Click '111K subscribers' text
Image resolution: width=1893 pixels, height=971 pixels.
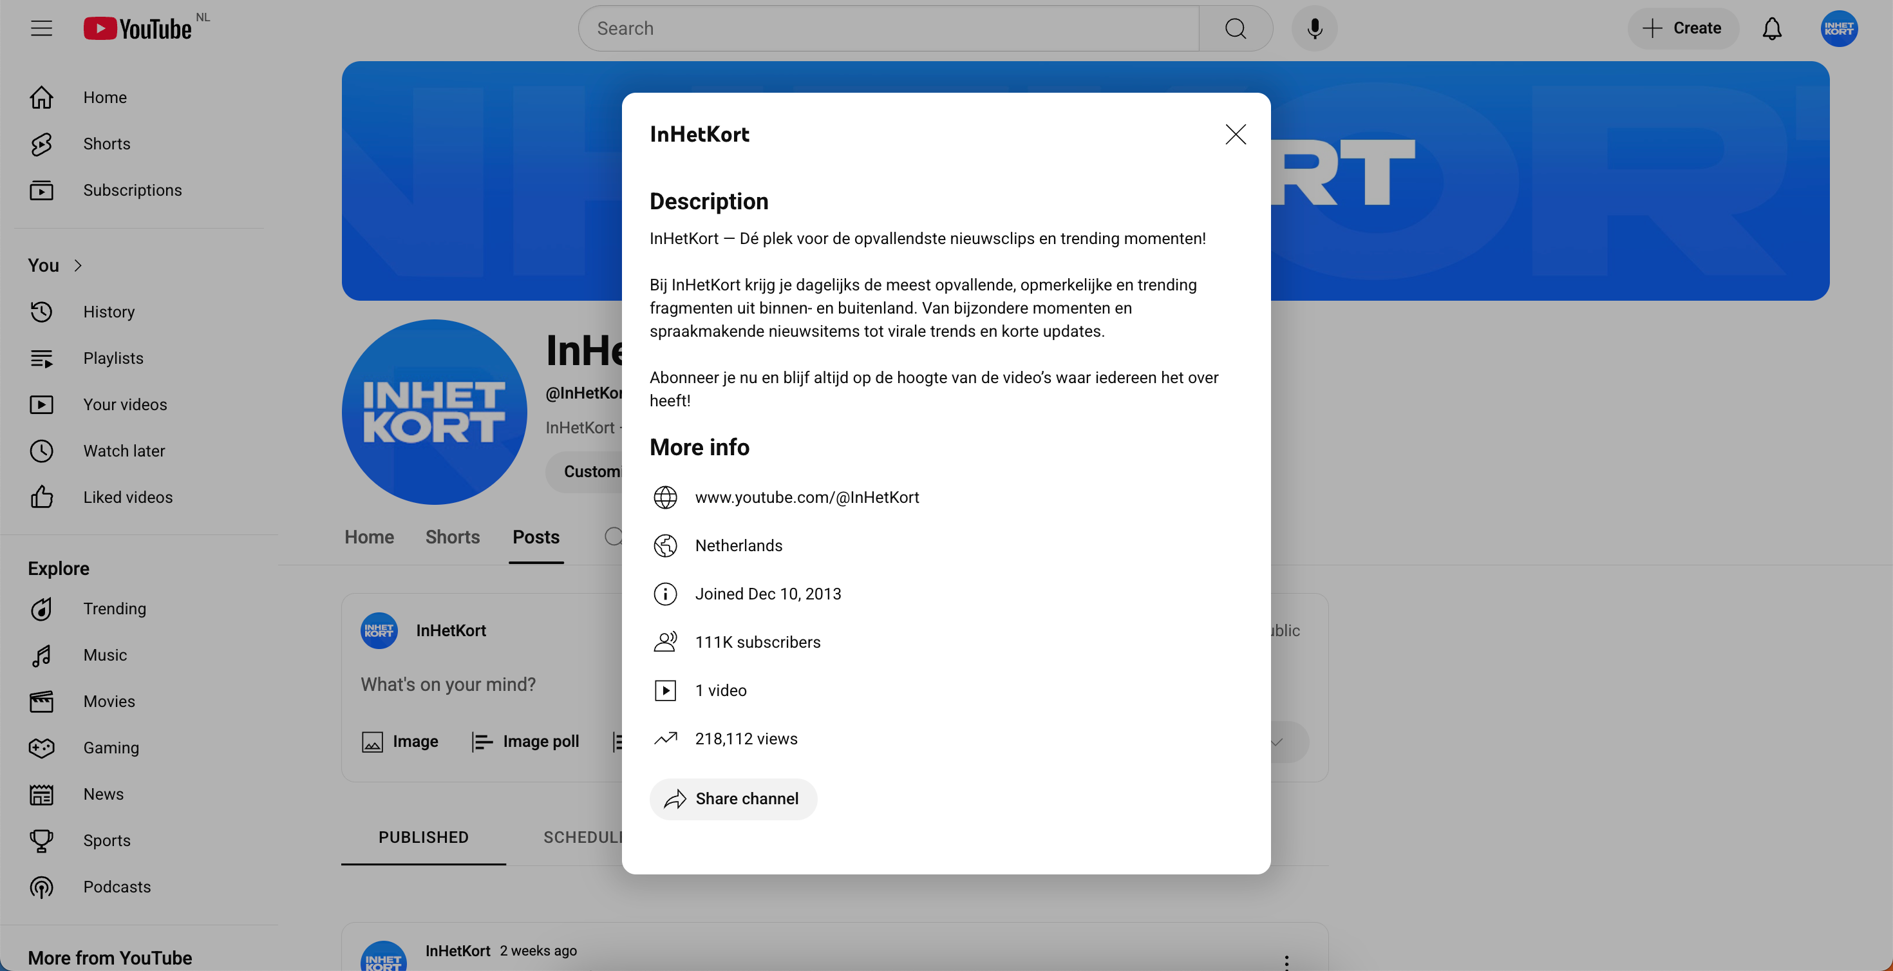758,643
